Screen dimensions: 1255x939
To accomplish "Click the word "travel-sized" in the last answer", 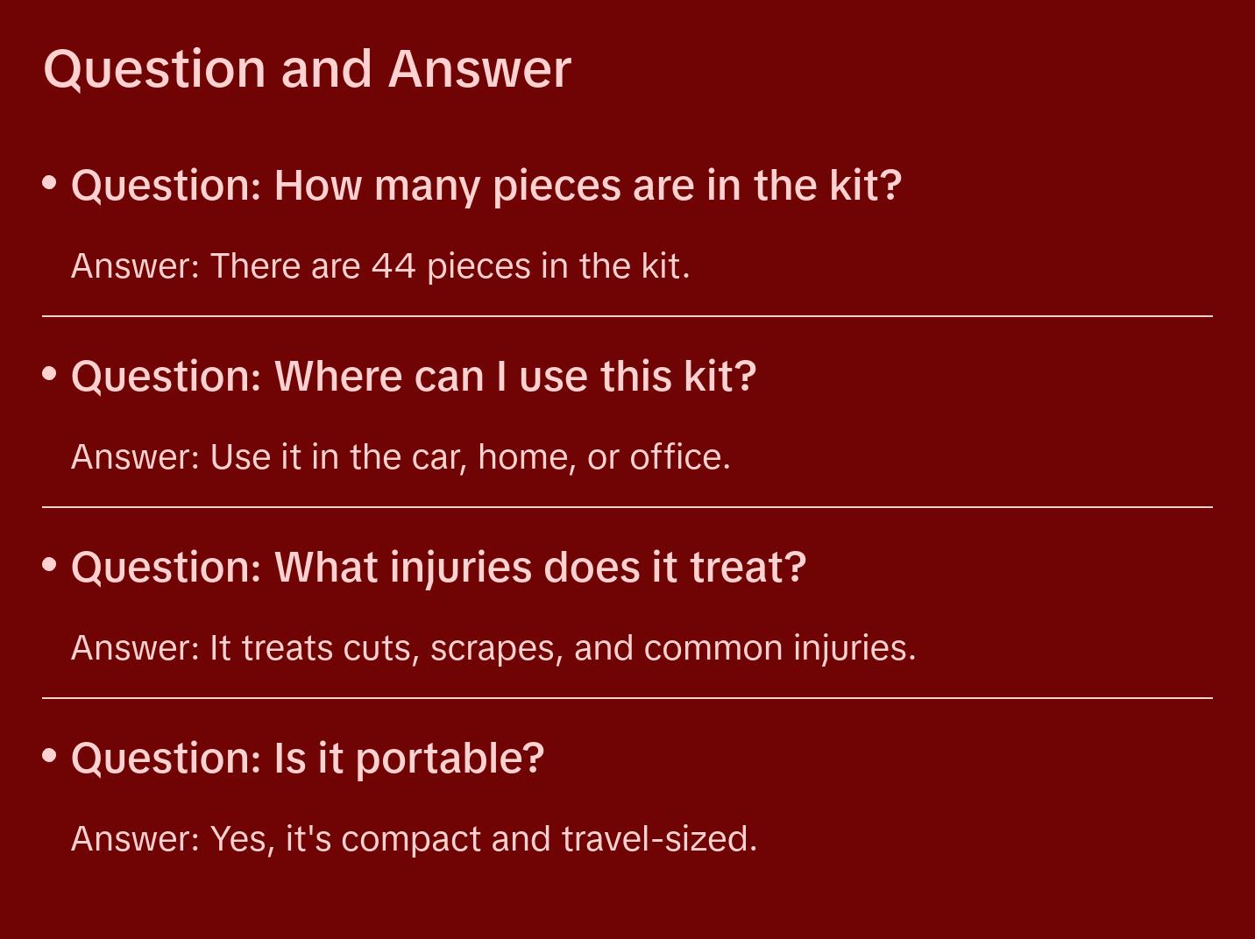I will (x=656, y=839).
